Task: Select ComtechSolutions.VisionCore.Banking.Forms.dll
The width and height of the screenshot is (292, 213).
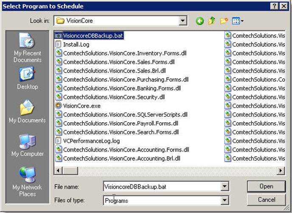Action: click(x=118, y=88)
